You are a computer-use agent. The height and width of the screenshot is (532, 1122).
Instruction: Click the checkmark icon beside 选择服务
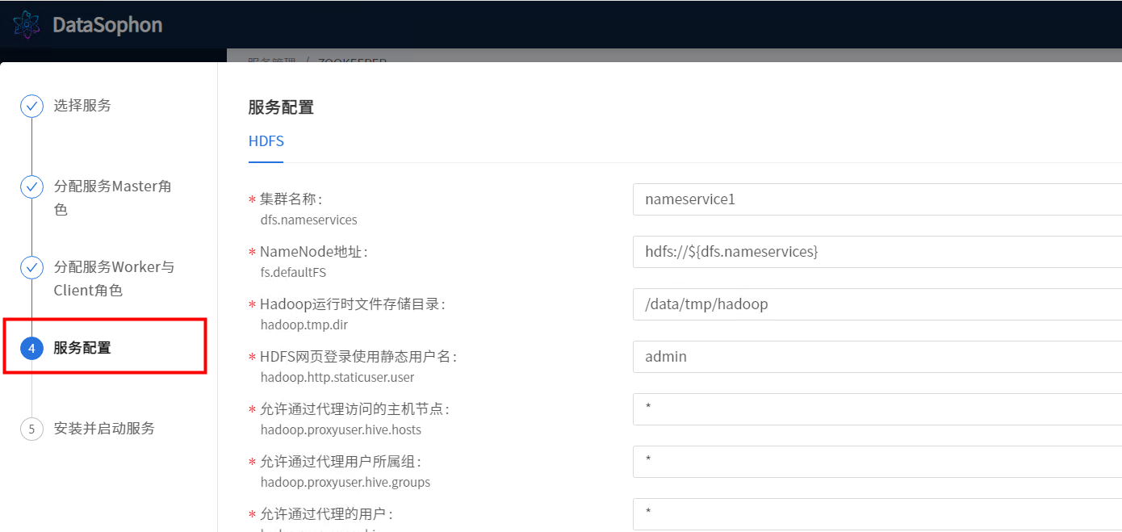coord(31,106)
